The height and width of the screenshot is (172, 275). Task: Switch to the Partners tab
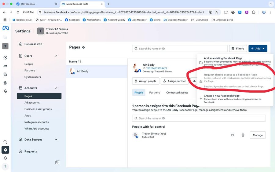155,93
